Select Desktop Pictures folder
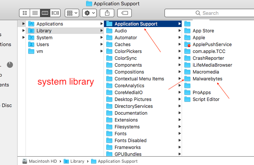The height and width of the screenshot is (165, 254). click(x=143, y=99)
